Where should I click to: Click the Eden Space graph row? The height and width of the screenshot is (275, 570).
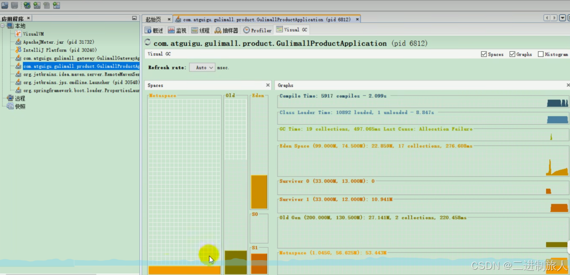[423, 160]
